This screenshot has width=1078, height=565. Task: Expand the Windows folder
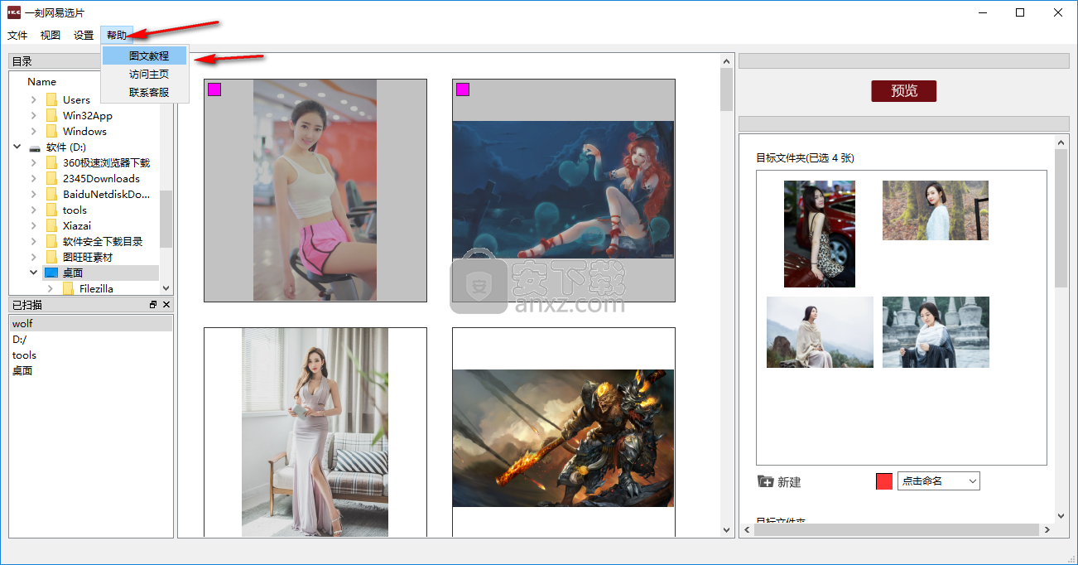33,132
